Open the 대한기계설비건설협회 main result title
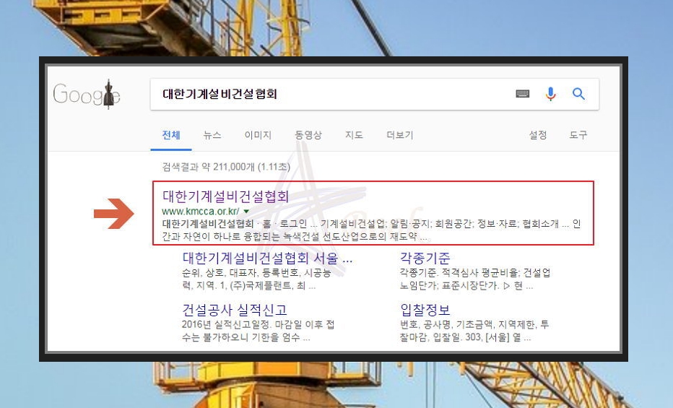Screen dimensions: 673x408 coord(225,196)
